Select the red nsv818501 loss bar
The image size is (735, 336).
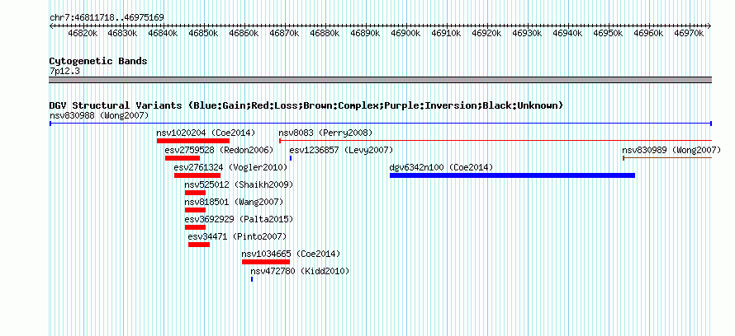(x=196, y=210)
